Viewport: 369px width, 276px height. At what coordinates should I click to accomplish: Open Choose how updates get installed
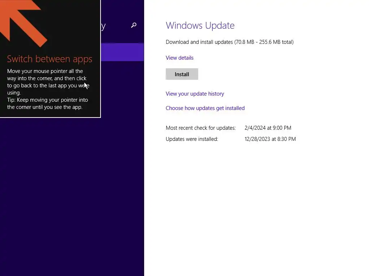pyautogui.click(x=205, y=108)
